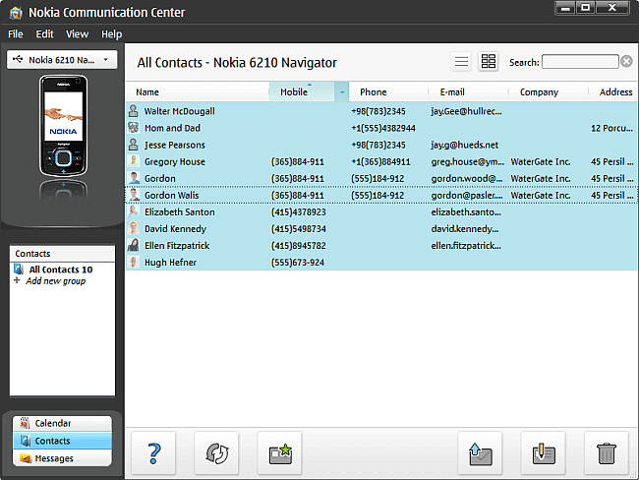Select the Jesse Pearsons name
The width and height of the screenshot is (639, 480).
[174, 145]
